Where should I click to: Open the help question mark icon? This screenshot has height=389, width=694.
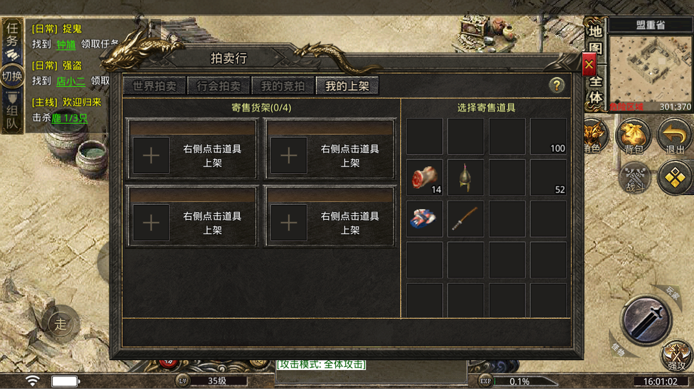coord(556,85)
